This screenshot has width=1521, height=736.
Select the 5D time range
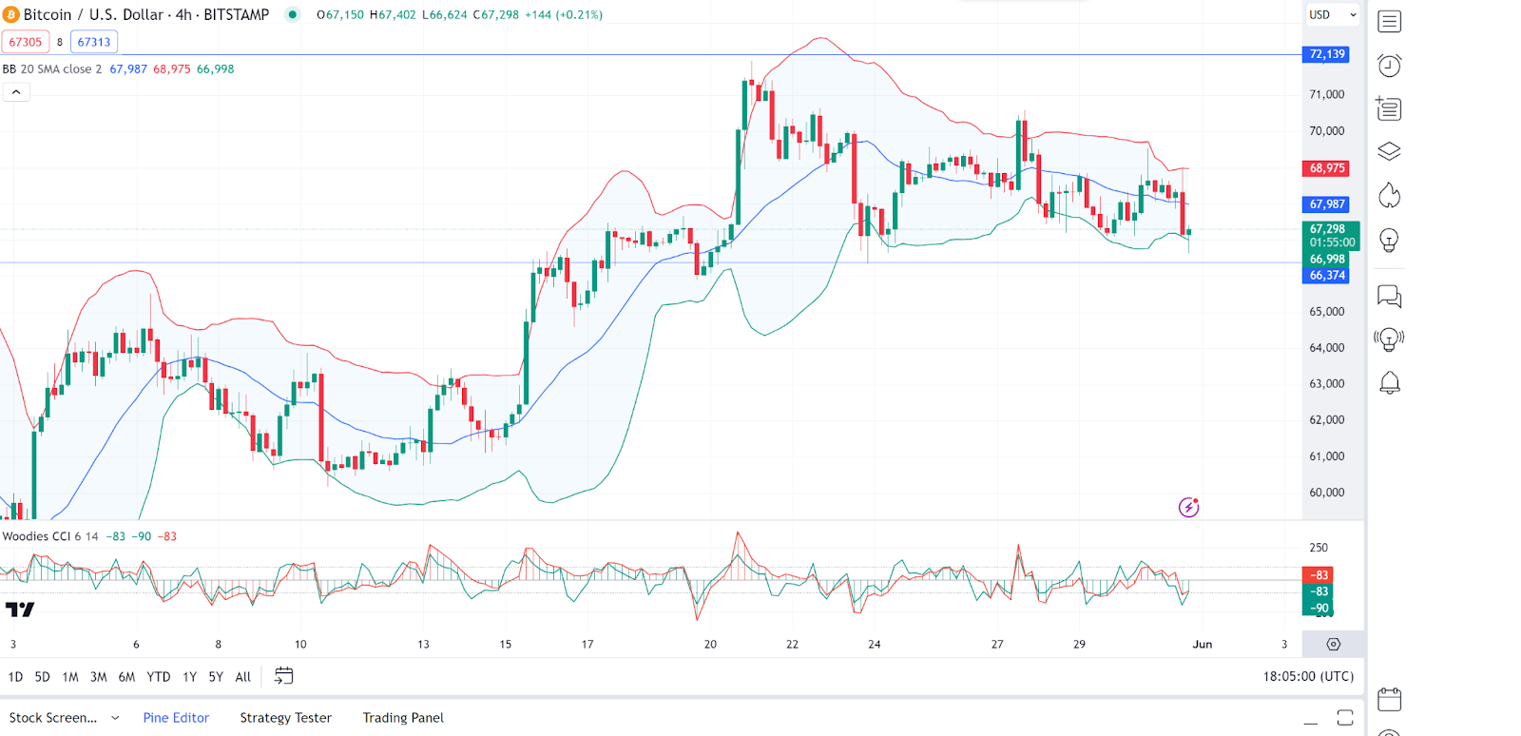(42, 677)
